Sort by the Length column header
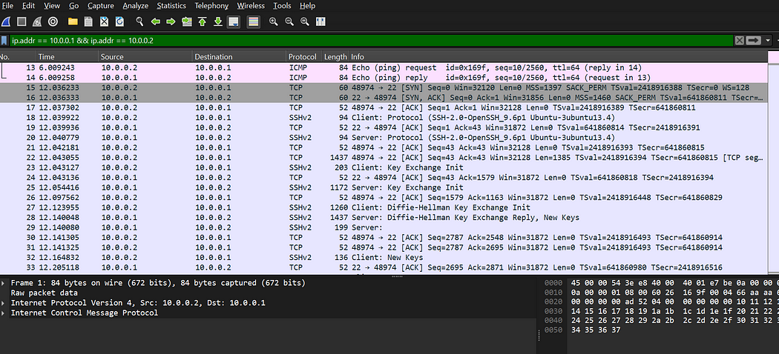Viewport: 779px width, 354px height. pos(336,56)
